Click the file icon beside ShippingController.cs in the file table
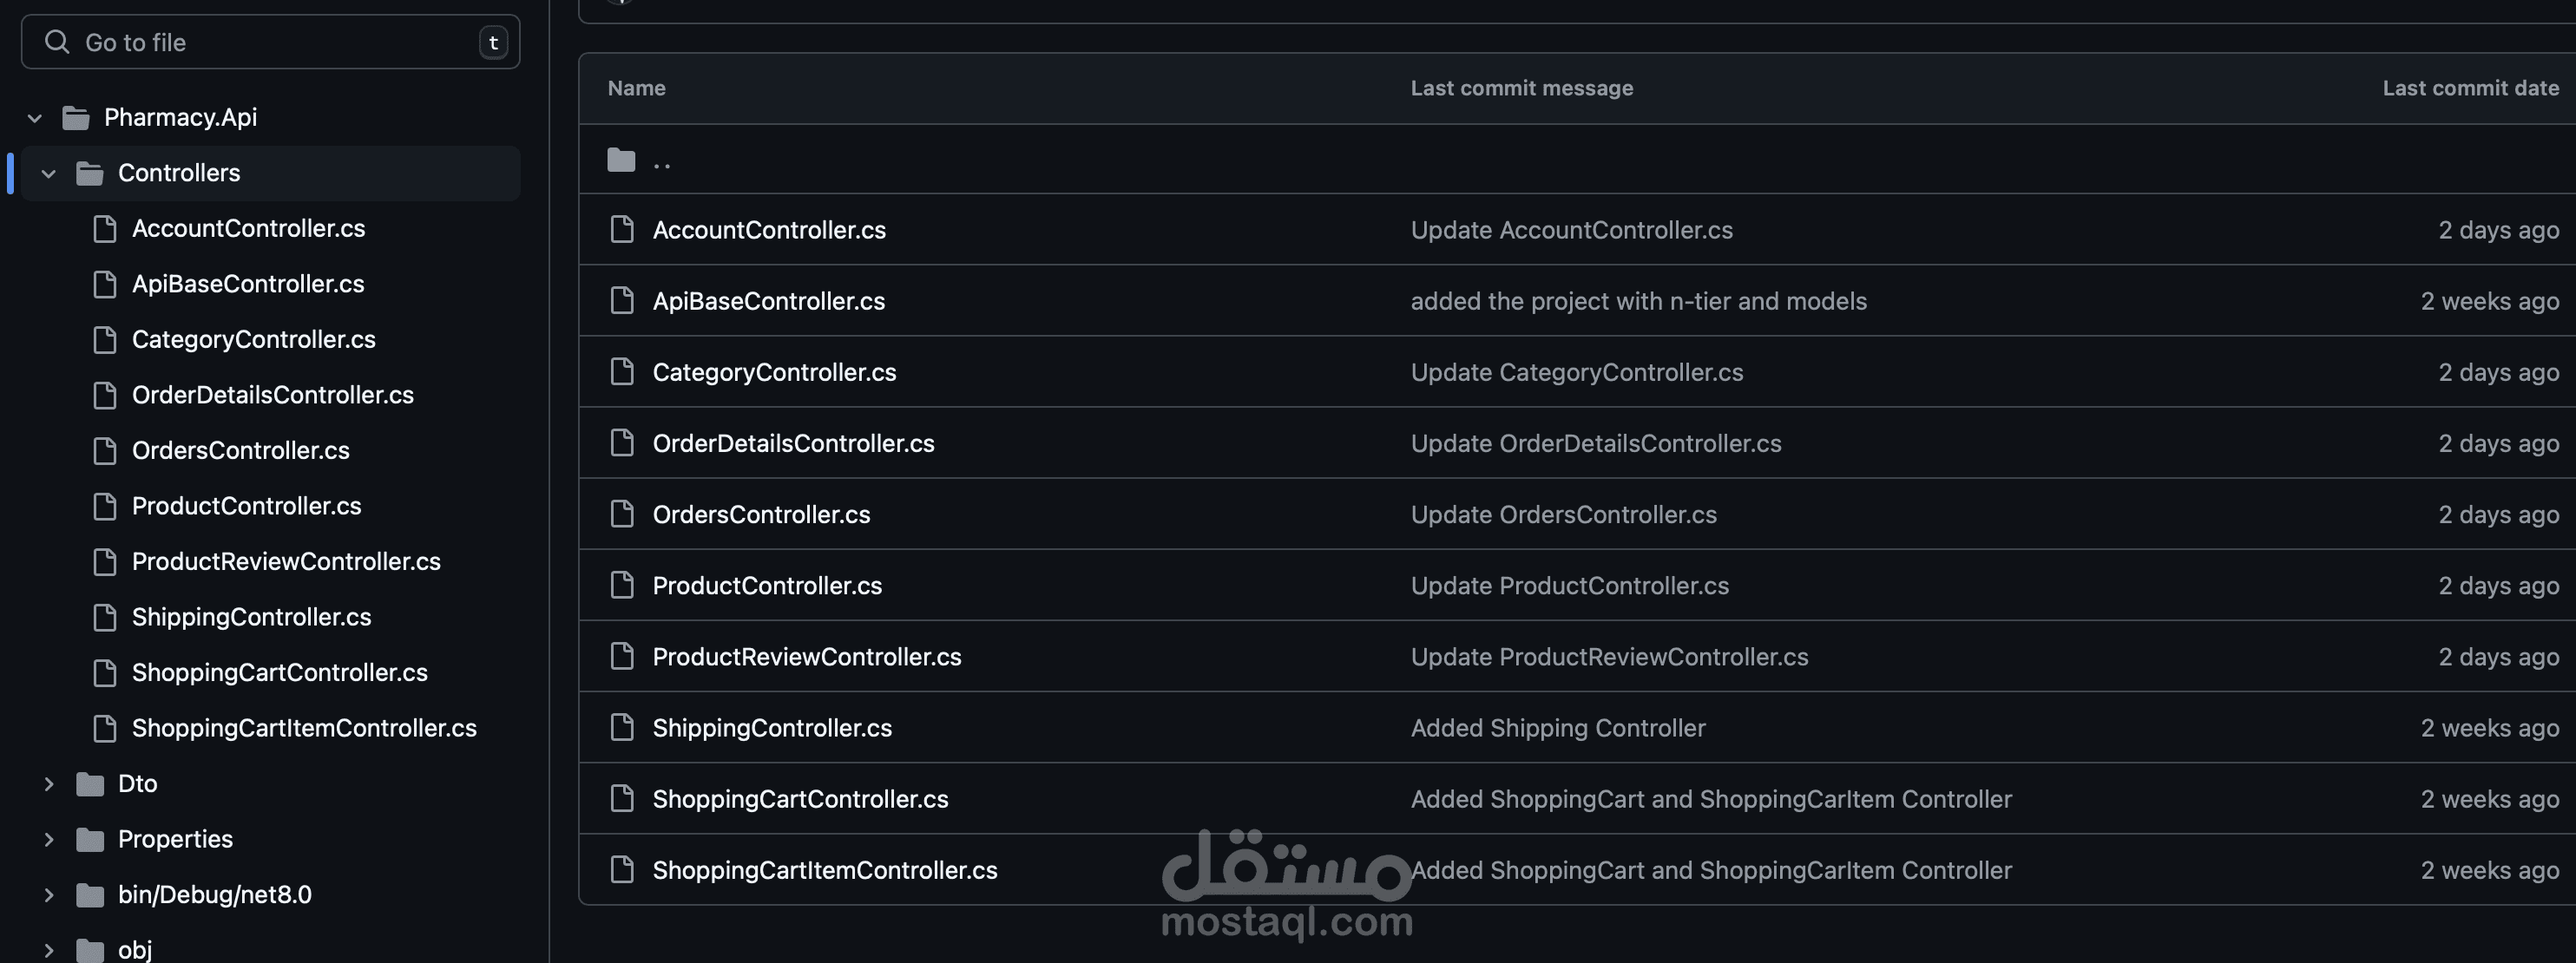 [x=622, y=727]
